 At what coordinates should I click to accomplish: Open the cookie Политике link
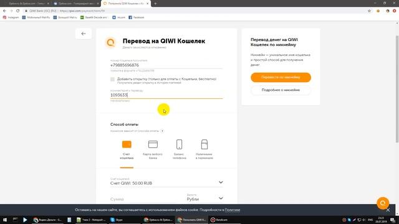[x=233, y=210]
